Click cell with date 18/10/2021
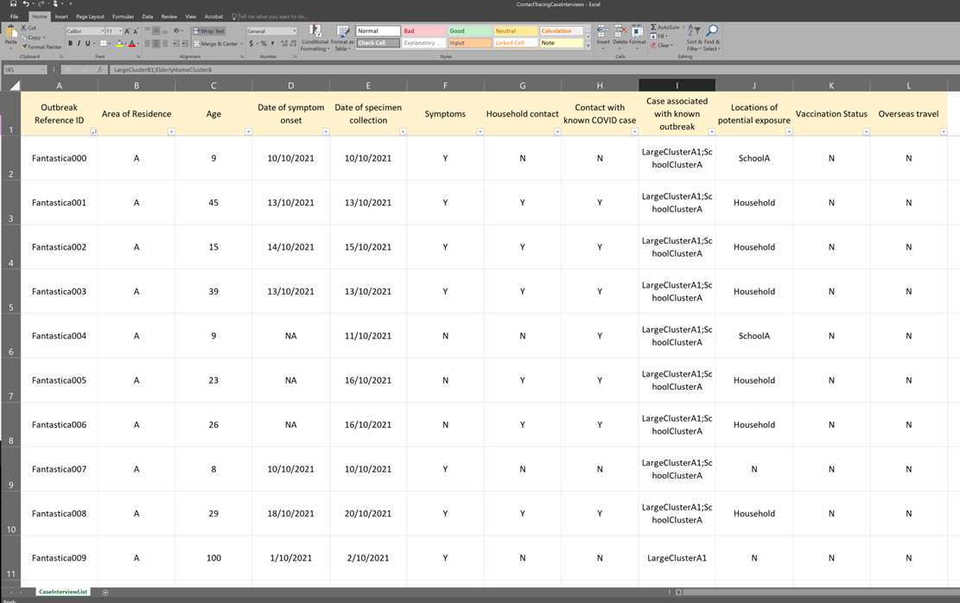This screenshot has width=960, height=603. coord(291,514)
